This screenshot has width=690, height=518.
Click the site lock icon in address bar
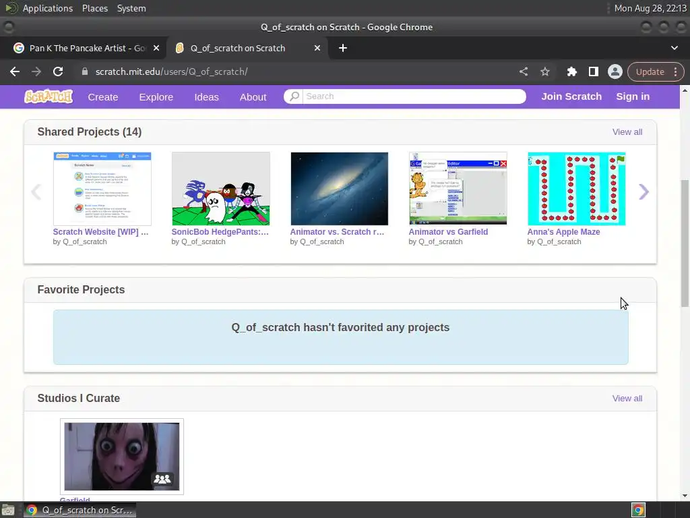point(85,71)
